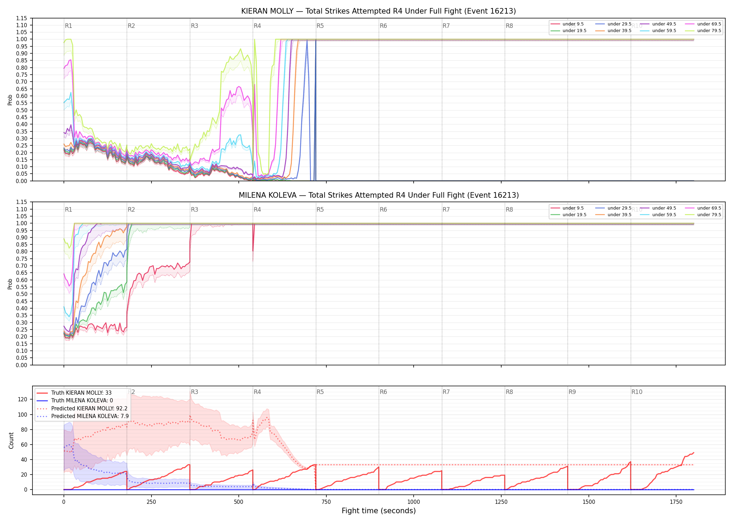This screenshot has height=523, width=733.
Task: Click the R3 round marker in middle chart
Action: [x=194, y=210]
